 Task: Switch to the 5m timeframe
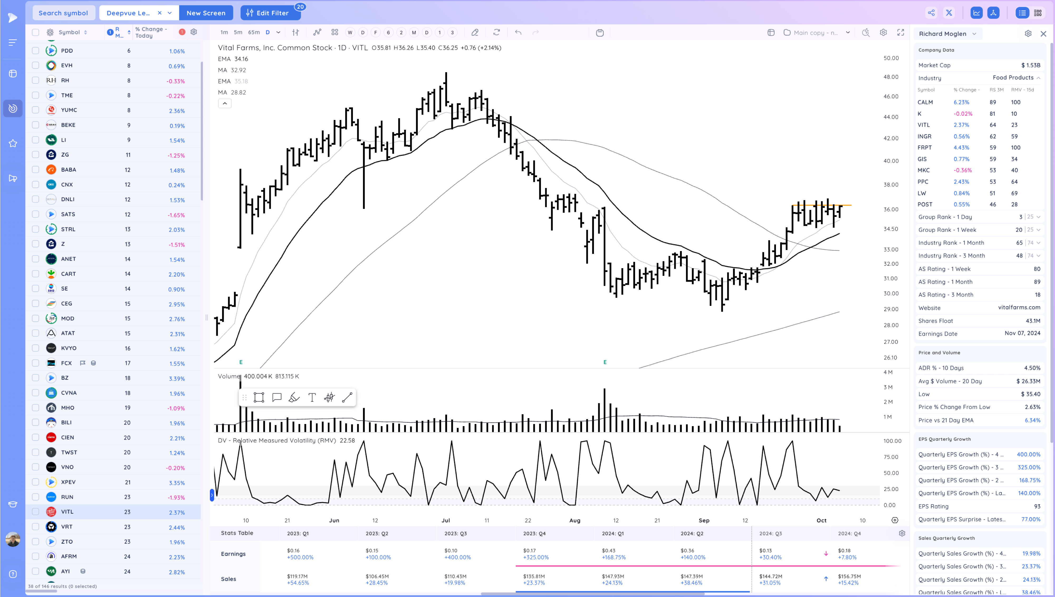coord(238,32)
